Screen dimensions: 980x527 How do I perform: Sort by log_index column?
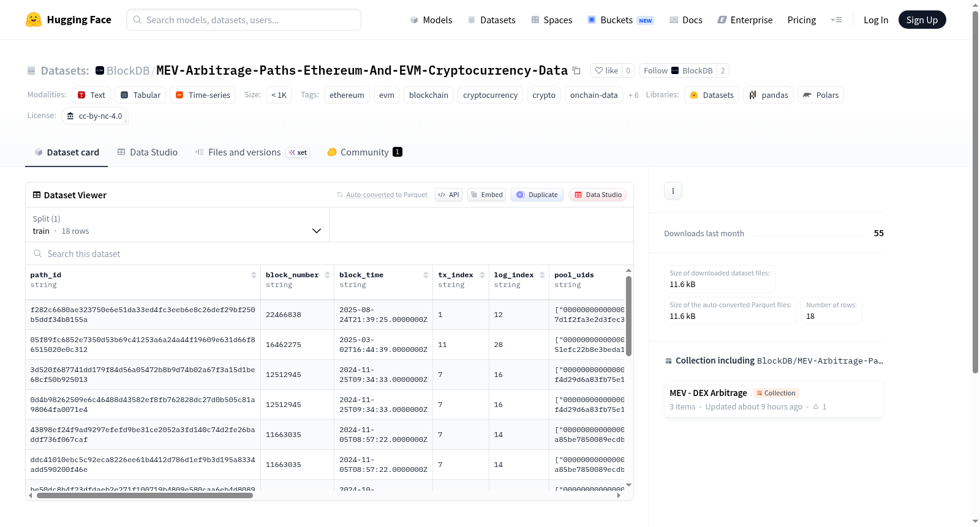[x=542, y=275]
